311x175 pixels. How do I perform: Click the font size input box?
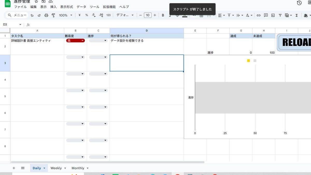click(x=147, y=15)
